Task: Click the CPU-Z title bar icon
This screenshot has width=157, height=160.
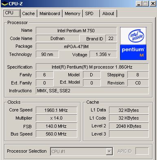Action: pyautogui.click(x=5, y=4)
